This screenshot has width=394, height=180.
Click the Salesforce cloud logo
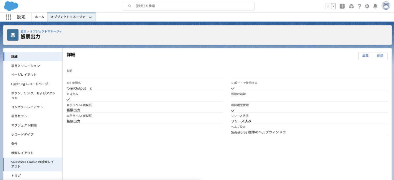11,6
